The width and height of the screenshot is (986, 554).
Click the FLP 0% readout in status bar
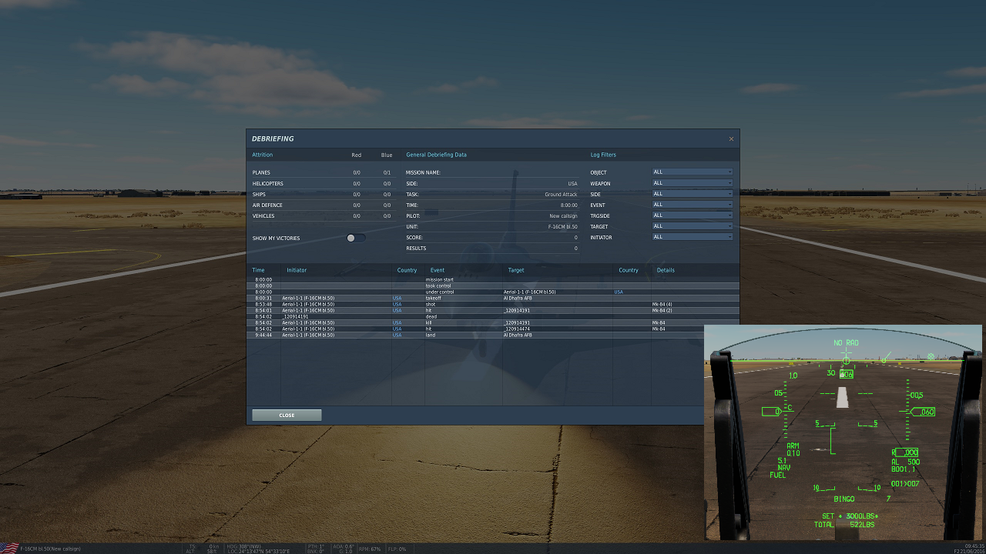pos(397,549)
